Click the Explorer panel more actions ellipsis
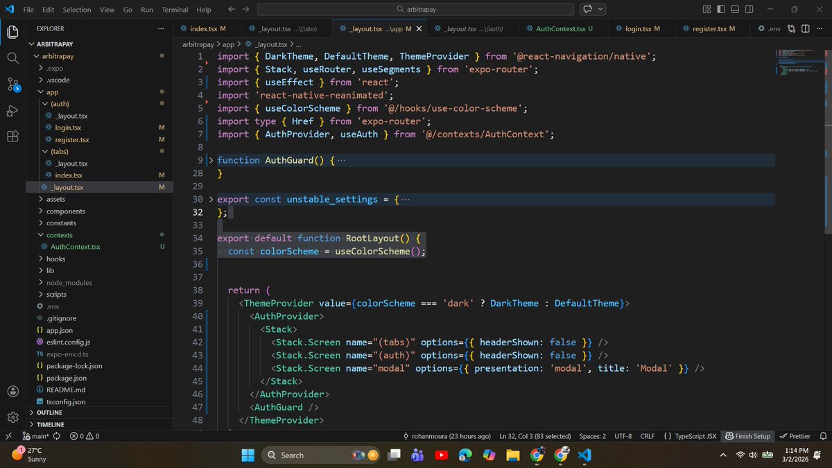 click(x=161, y=28)
